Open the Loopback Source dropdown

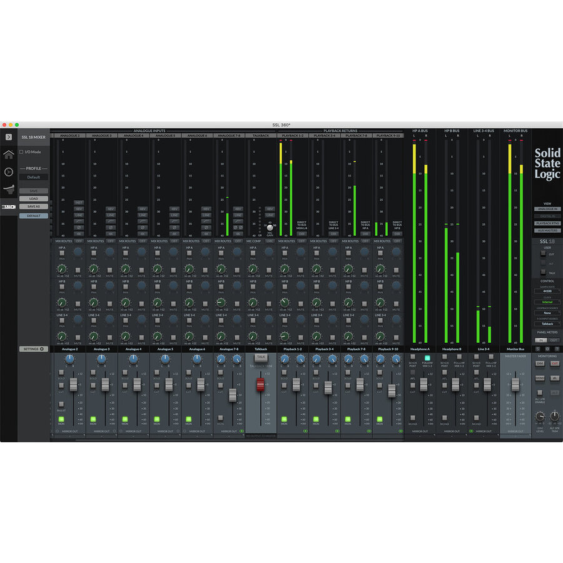(547, 313)
